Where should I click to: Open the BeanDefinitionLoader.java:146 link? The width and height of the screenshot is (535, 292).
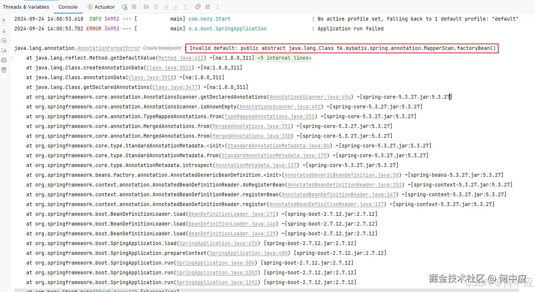[232, 224]
